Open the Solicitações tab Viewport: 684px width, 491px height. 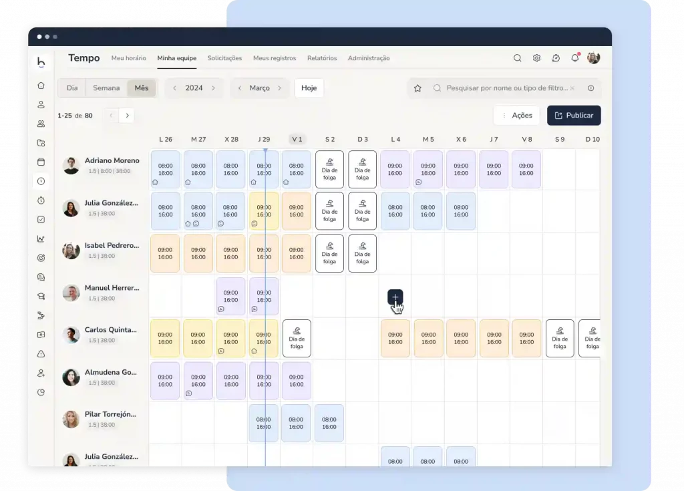(224, 58)
